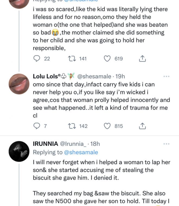This screenshot has width=179, height=206.
Task: Open the Lolu Lols display name
Action: 45,76
